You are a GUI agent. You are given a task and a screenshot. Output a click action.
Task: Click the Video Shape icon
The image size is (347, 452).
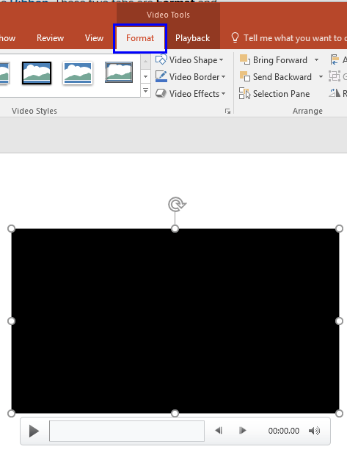click(161, 59)
